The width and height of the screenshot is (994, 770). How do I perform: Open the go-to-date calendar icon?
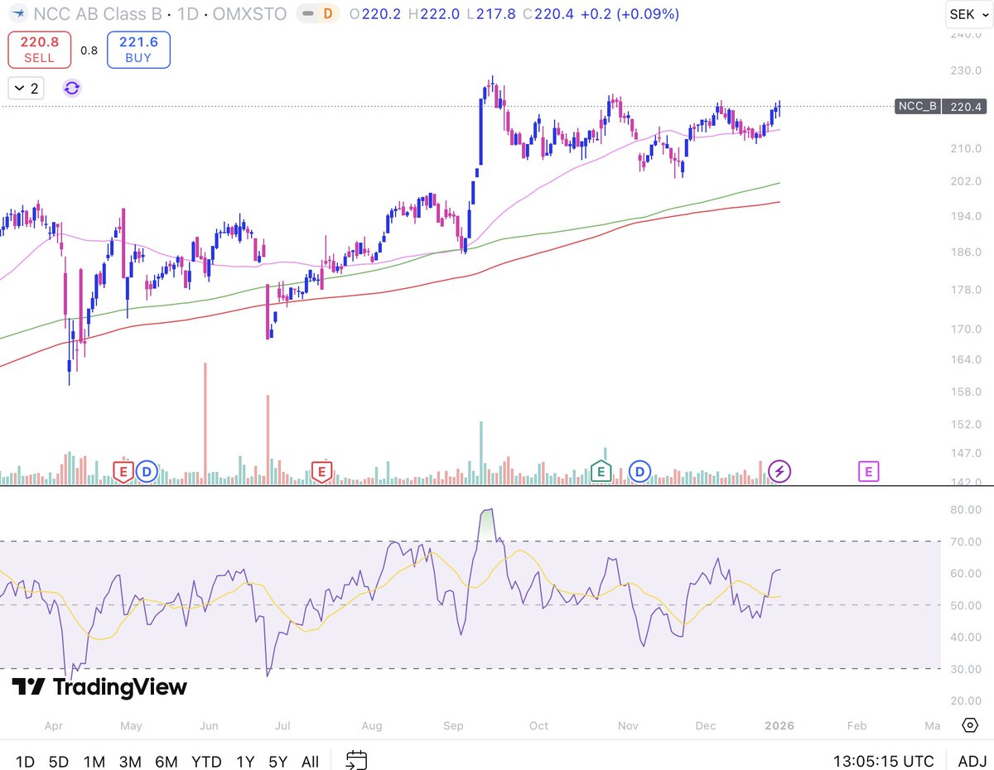[357, 760]
